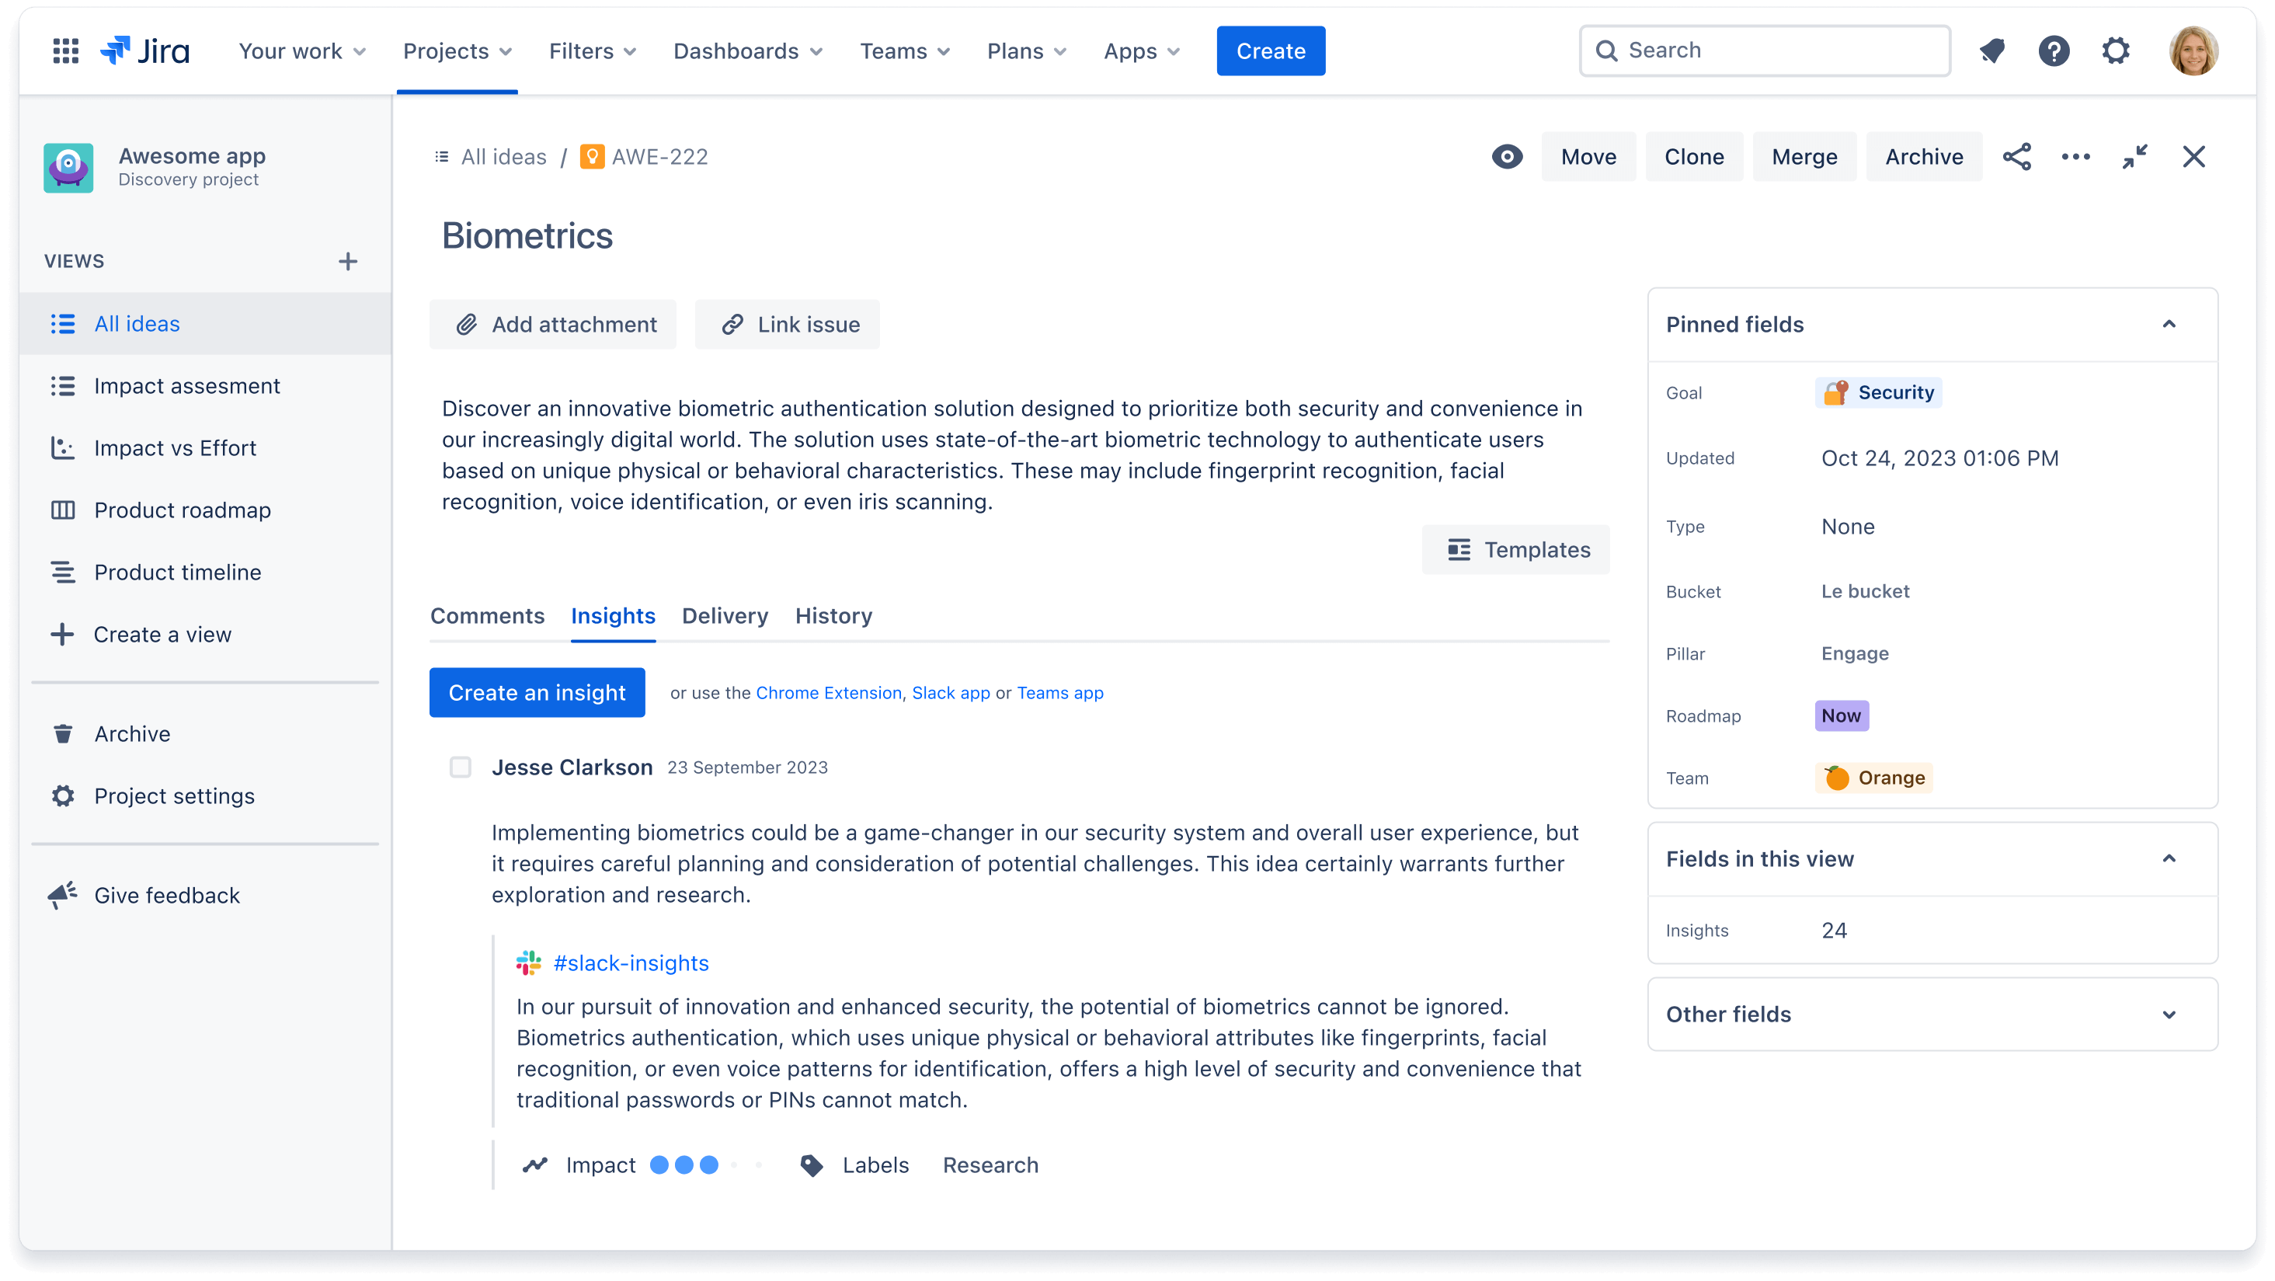Click the Chrome Extension link
Screen dimensions: 2275x1281
pos(828,694)
